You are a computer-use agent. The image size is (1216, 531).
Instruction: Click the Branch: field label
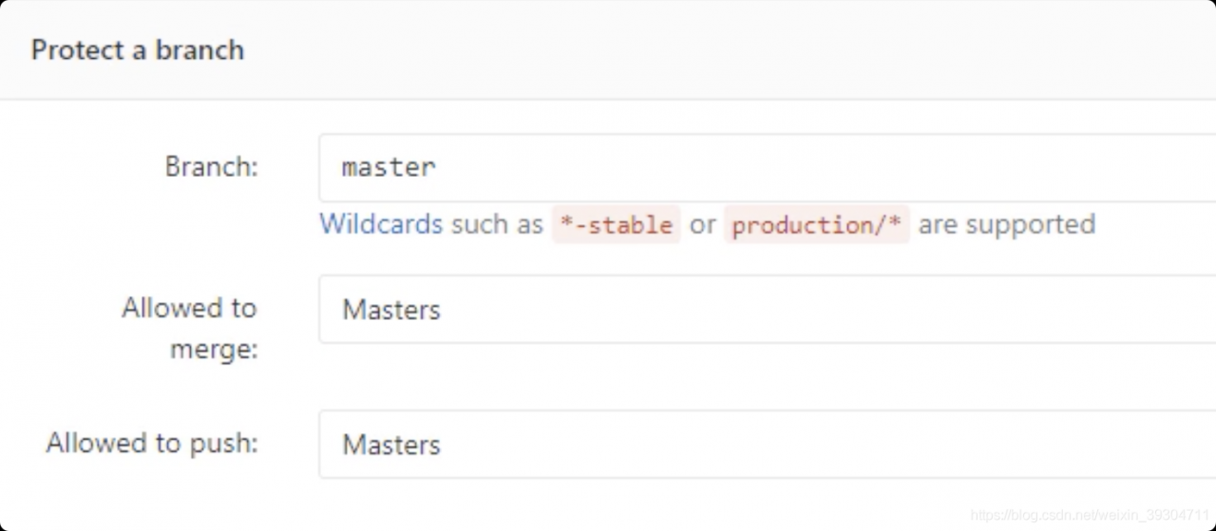[211, 166]
